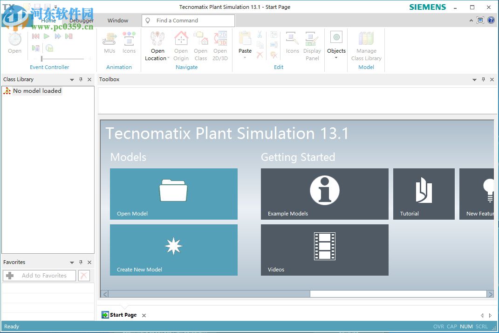Open the Window menu
Screen dimensions: 499x333
(118, 21)
